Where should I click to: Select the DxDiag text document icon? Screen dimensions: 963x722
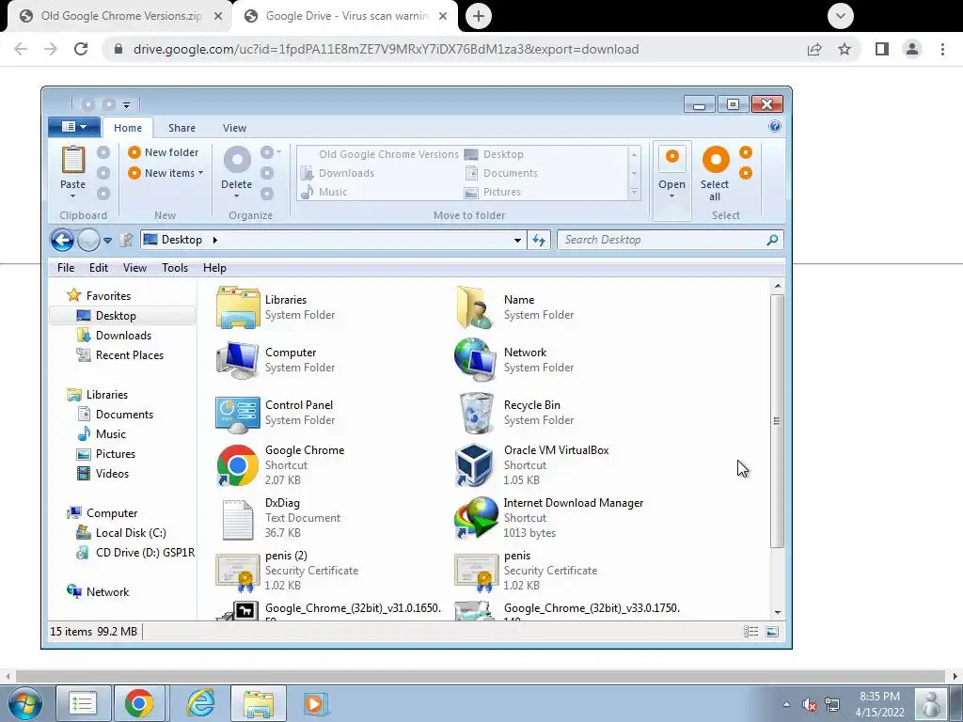tap(238, 518)
